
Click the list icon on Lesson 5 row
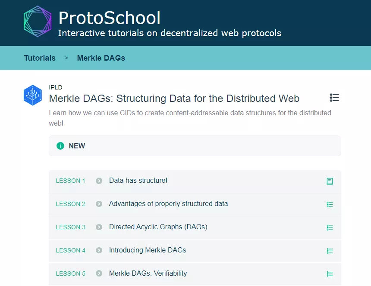click(330, 274)
